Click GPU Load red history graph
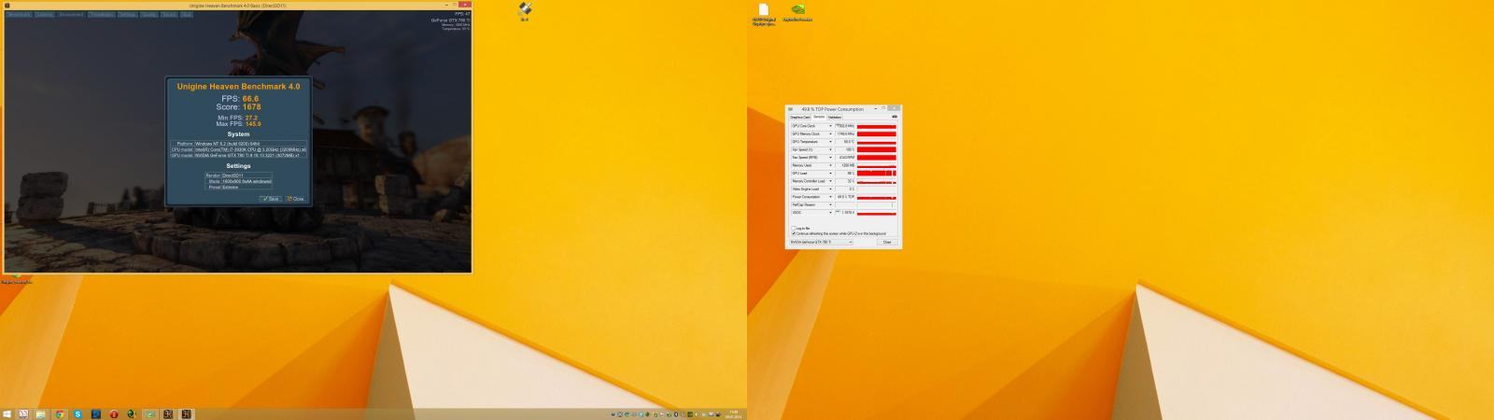 coord(877,174)
